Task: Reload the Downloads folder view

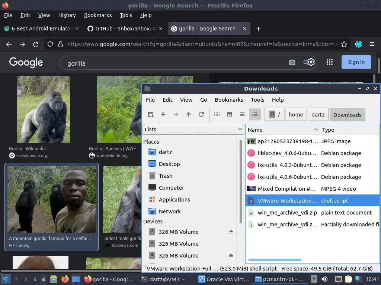Action: click(x=201, y=114)
